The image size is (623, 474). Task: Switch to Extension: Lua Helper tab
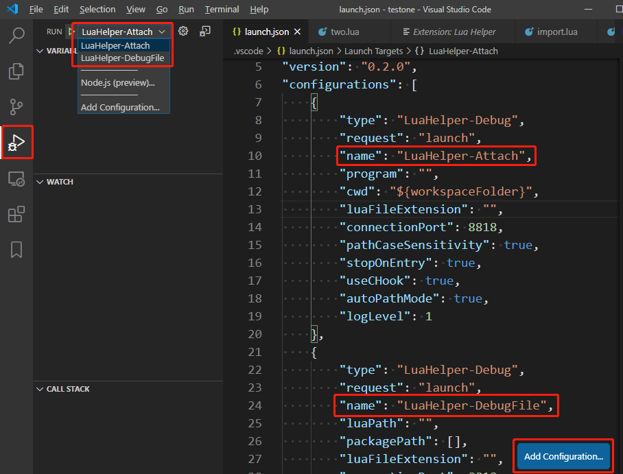[x=452, y=32]
